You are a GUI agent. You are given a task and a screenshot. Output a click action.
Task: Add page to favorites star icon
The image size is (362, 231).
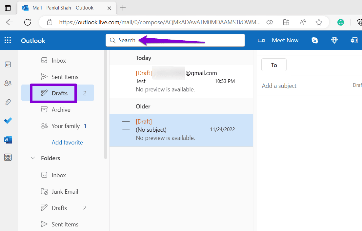pyautogui.click(x=319, y=22)
